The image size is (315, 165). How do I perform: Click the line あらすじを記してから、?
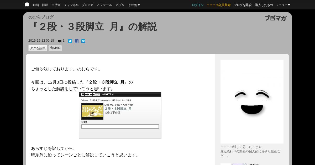point(54,148)
